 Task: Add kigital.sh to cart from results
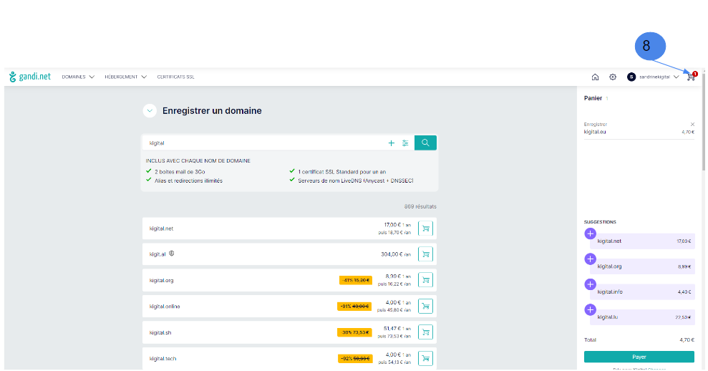click(x=426, y=332)
